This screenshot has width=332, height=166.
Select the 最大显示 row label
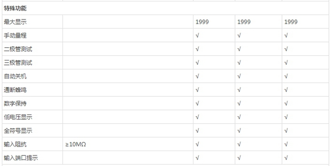pyautogui.click(x=15, y=22)
